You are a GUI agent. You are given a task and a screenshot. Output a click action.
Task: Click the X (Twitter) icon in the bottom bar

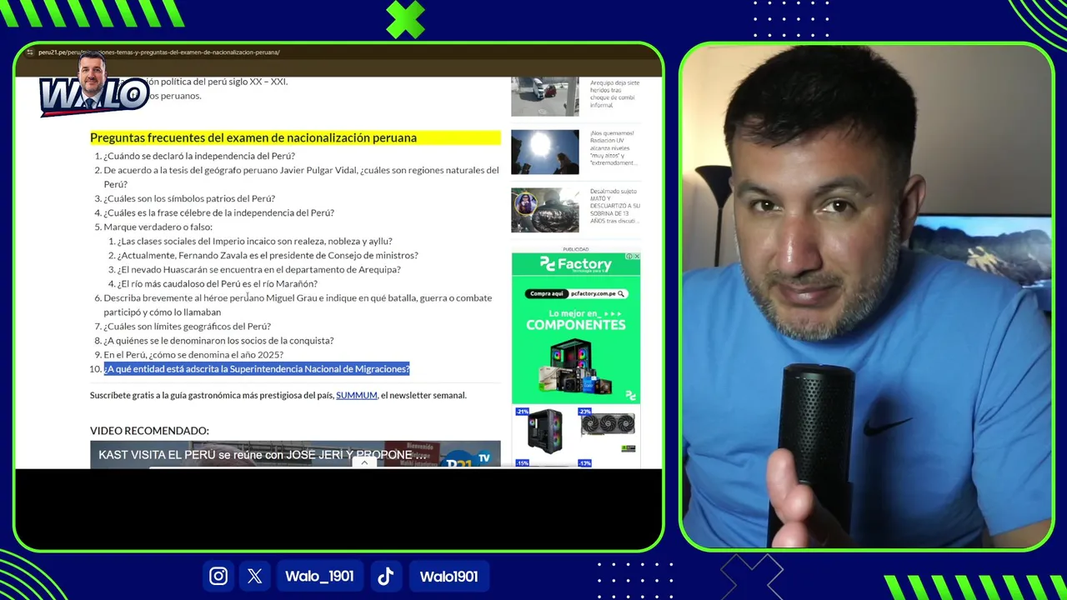(x=255, y=576)
